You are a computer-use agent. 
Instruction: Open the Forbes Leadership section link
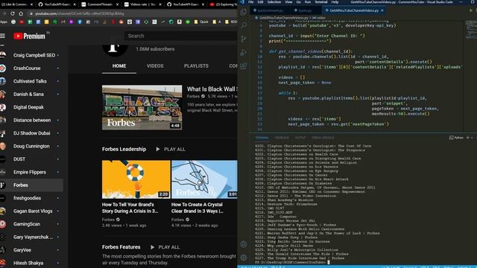pyautogui.click(x=124, y=149)
